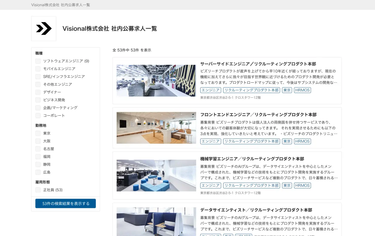The image size is (375, 236).
Task: Check the モバイルエンジニア checkbox
Action: (x=38, y=69)
